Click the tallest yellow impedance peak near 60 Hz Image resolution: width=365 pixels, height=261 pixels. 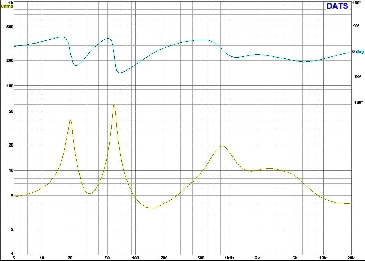click(114, 105)
